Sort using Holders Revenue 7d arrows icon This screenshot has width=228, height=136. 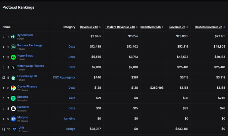224,27
